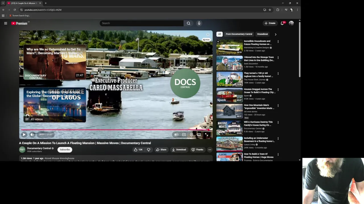Viewport: 364px width, 204px height.
Task: Dislike the video with thumbs down
Action: [x=148, y=150]
